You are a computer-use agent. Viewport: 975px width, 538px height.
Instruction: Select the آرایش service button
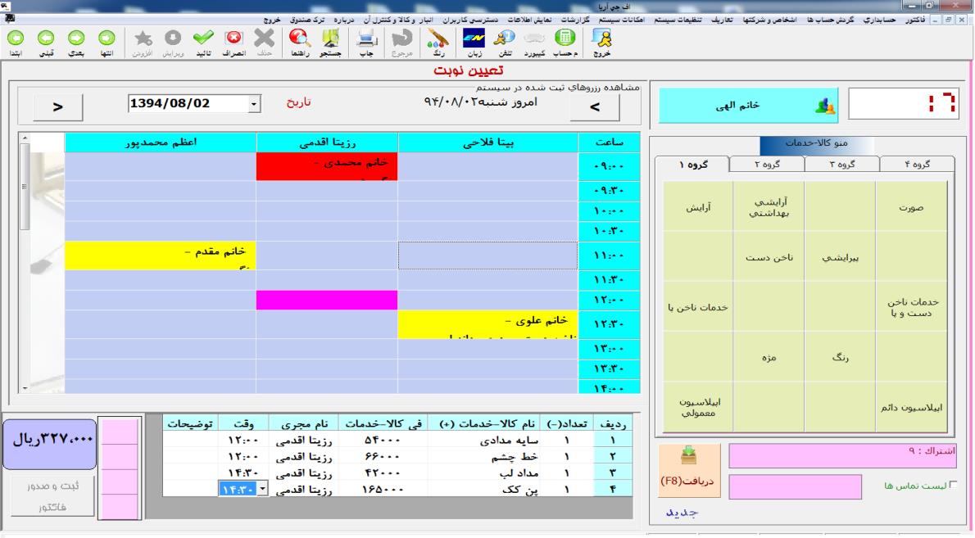(698, 207)
